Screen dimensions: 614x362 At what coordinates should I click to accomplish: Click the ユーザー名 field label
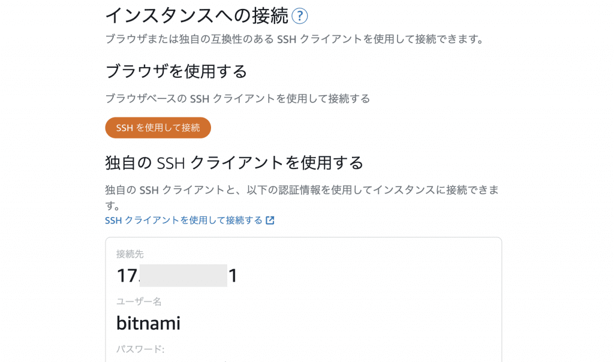coord(139,301)
